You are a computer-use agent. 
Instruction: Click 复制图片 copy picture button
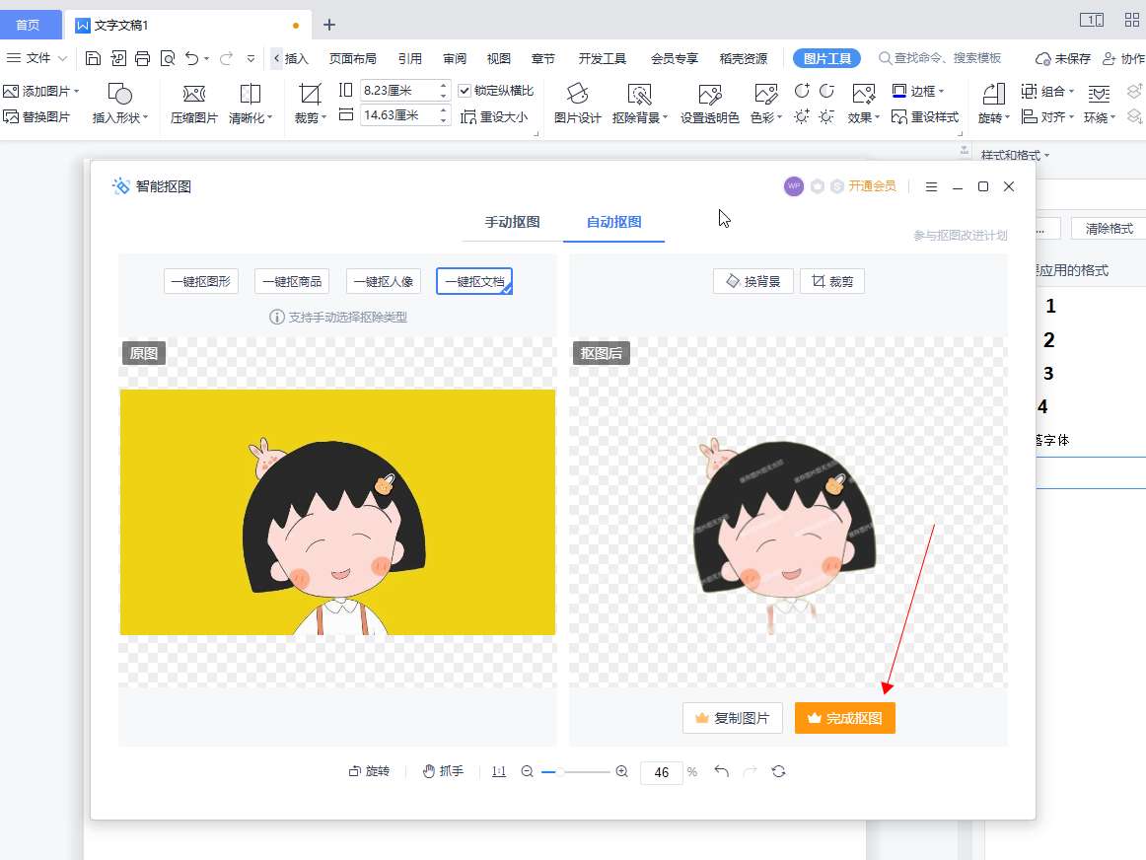(x=733, y=718)
